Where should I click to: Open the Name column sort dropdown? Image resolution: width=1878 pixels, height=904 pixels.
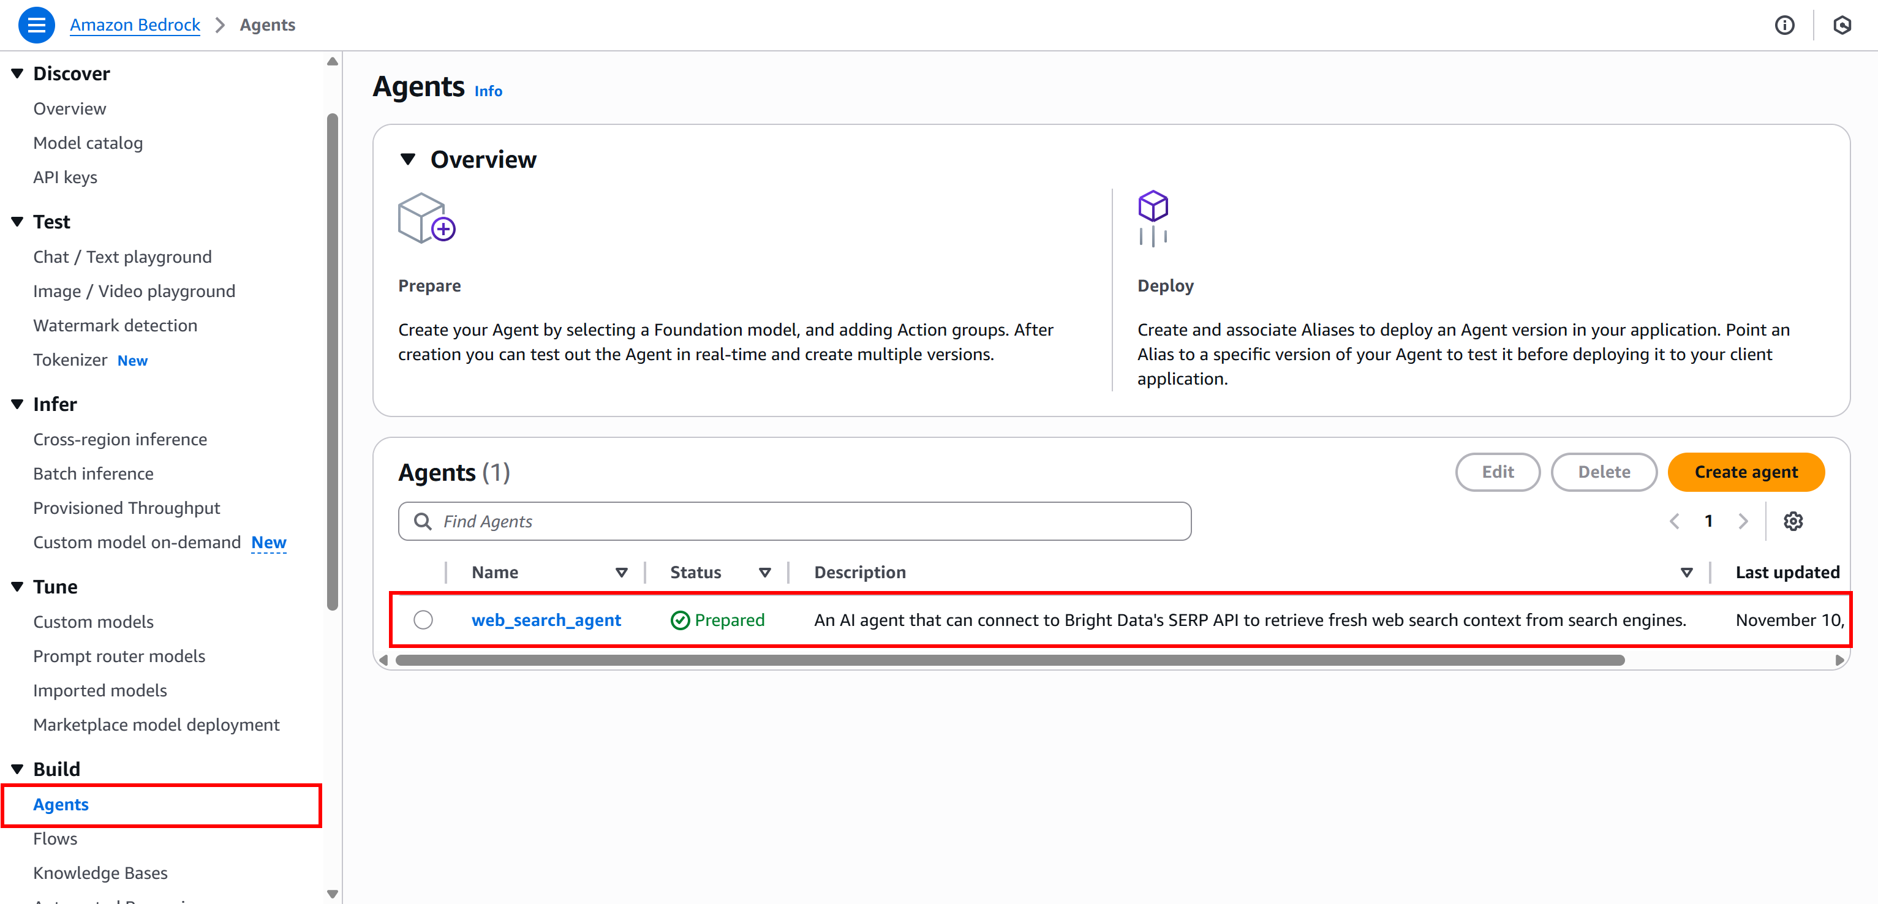tap(622, 572)
